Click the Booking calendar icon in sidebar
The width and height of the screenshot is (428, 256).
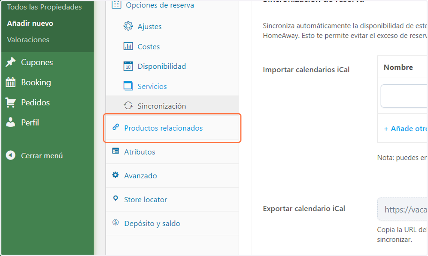pyautogui.click(x=11, y=82)
